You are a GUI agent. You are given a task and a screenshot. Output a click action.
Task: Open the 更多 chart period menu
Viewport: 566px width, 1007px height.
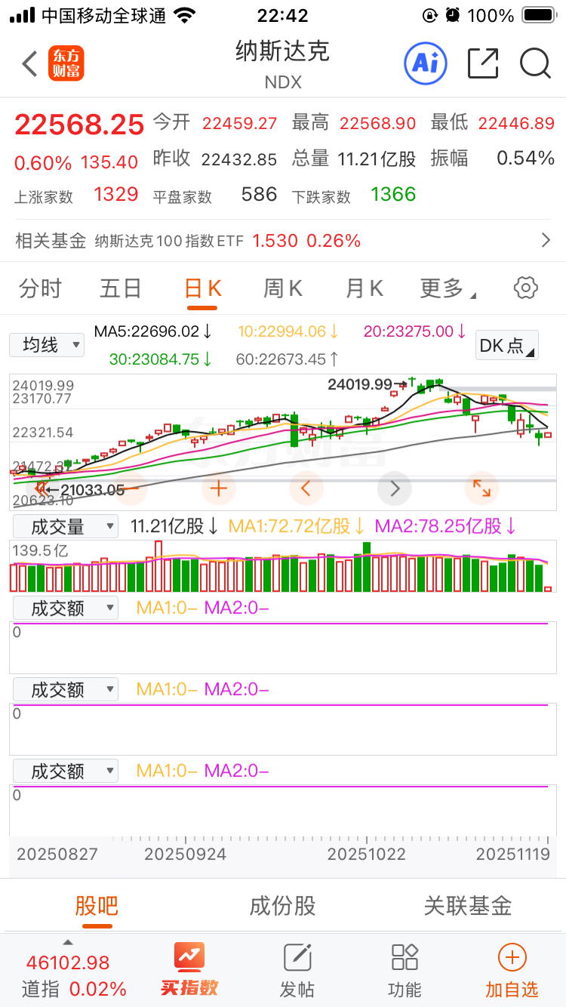pos(448,288)
